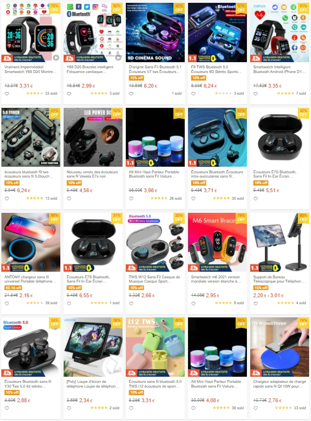
Task: Play video on Y68 D20 Montre thumbnail
Action: click(x=56, y=57)
